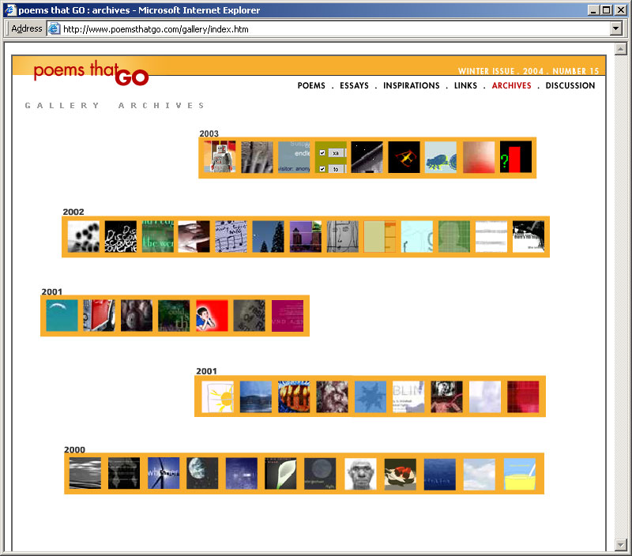Open the address bar dropdown arrow

pyautogui.click(x=616, y=28)
